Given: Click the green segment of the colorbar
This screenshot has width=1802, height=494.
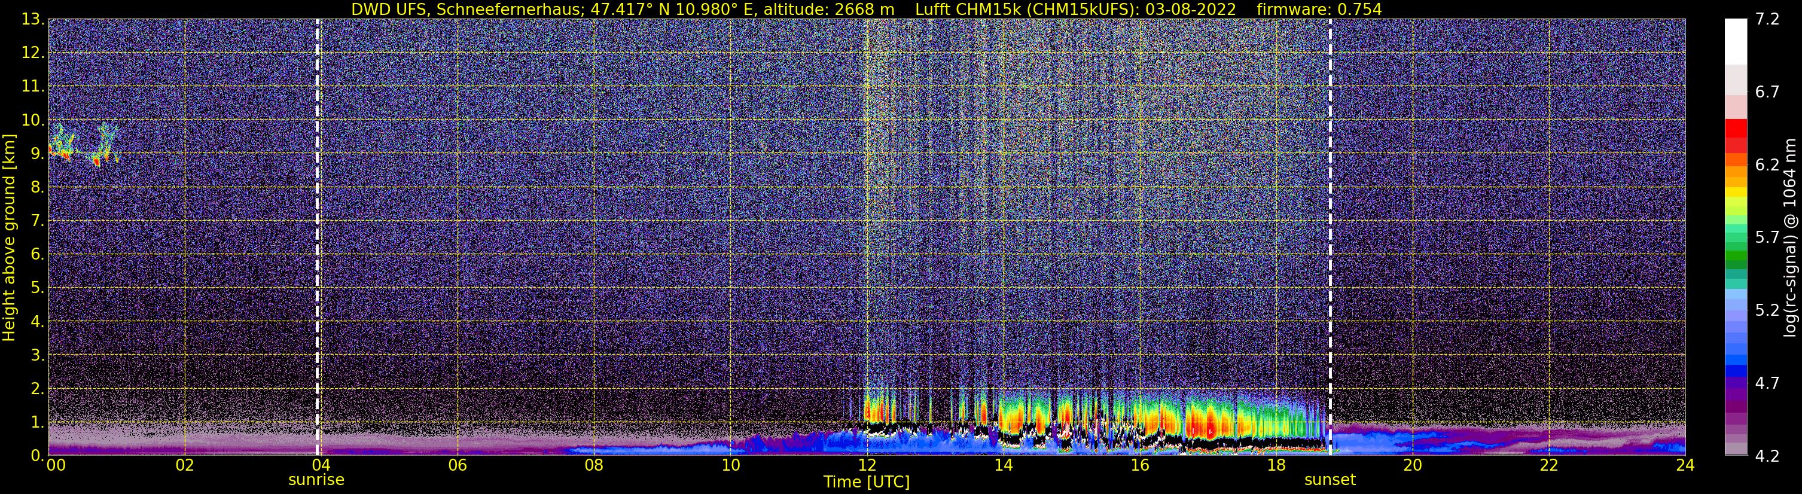Looking at the screenshot, I should click(1736, 256).
